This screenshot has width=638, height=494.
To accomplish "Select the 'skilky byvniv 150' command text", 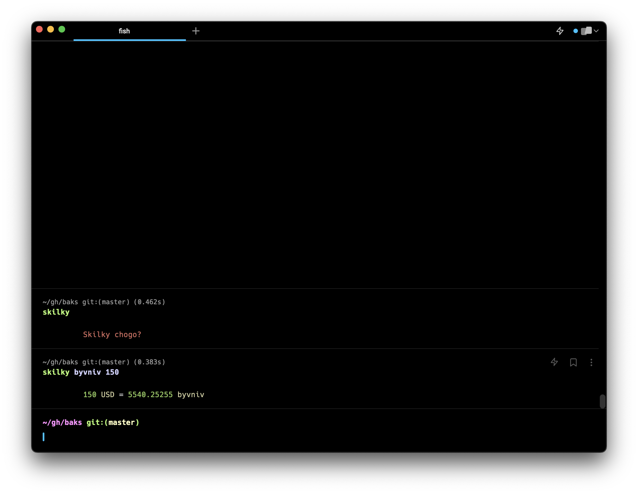I will 81,372.
